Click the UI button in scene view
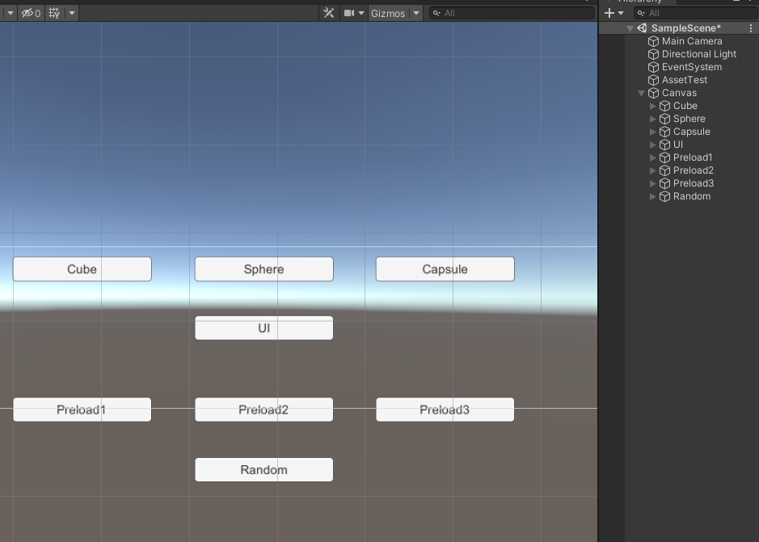Screen dimensions: 759x542 [x=264, y=328]
